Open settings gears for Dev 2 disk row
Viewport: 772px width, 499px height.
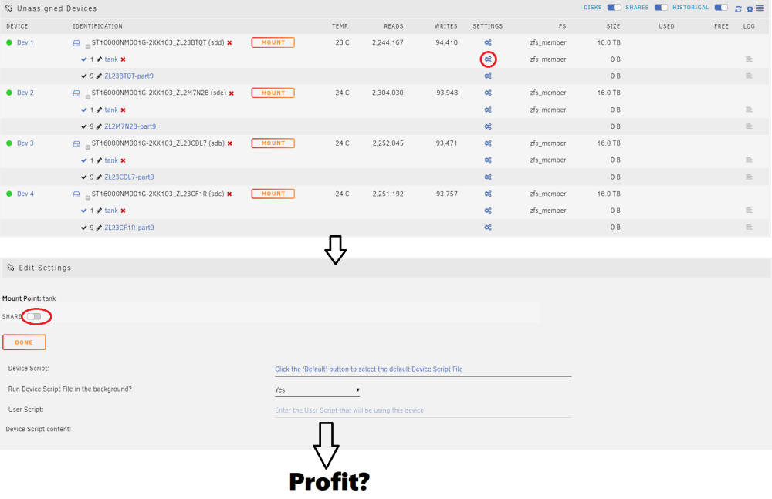click(x=488, y=93)
